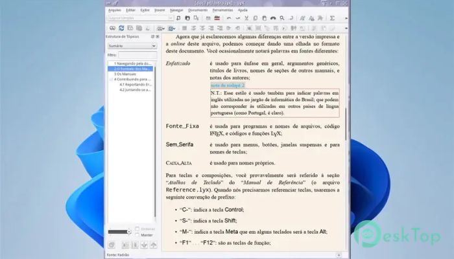The image size is (454, 259).
Task: Open the Navegar menu
Action: (176, 10)
